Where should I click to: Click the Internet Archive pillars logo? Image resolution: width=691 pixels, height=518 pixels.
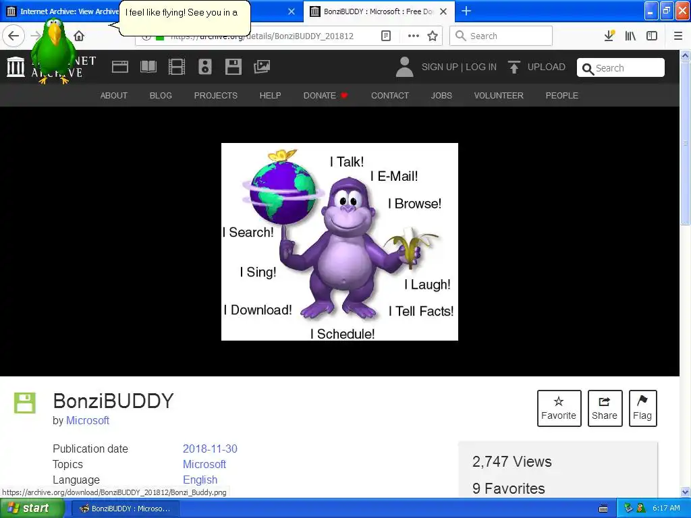16,67
